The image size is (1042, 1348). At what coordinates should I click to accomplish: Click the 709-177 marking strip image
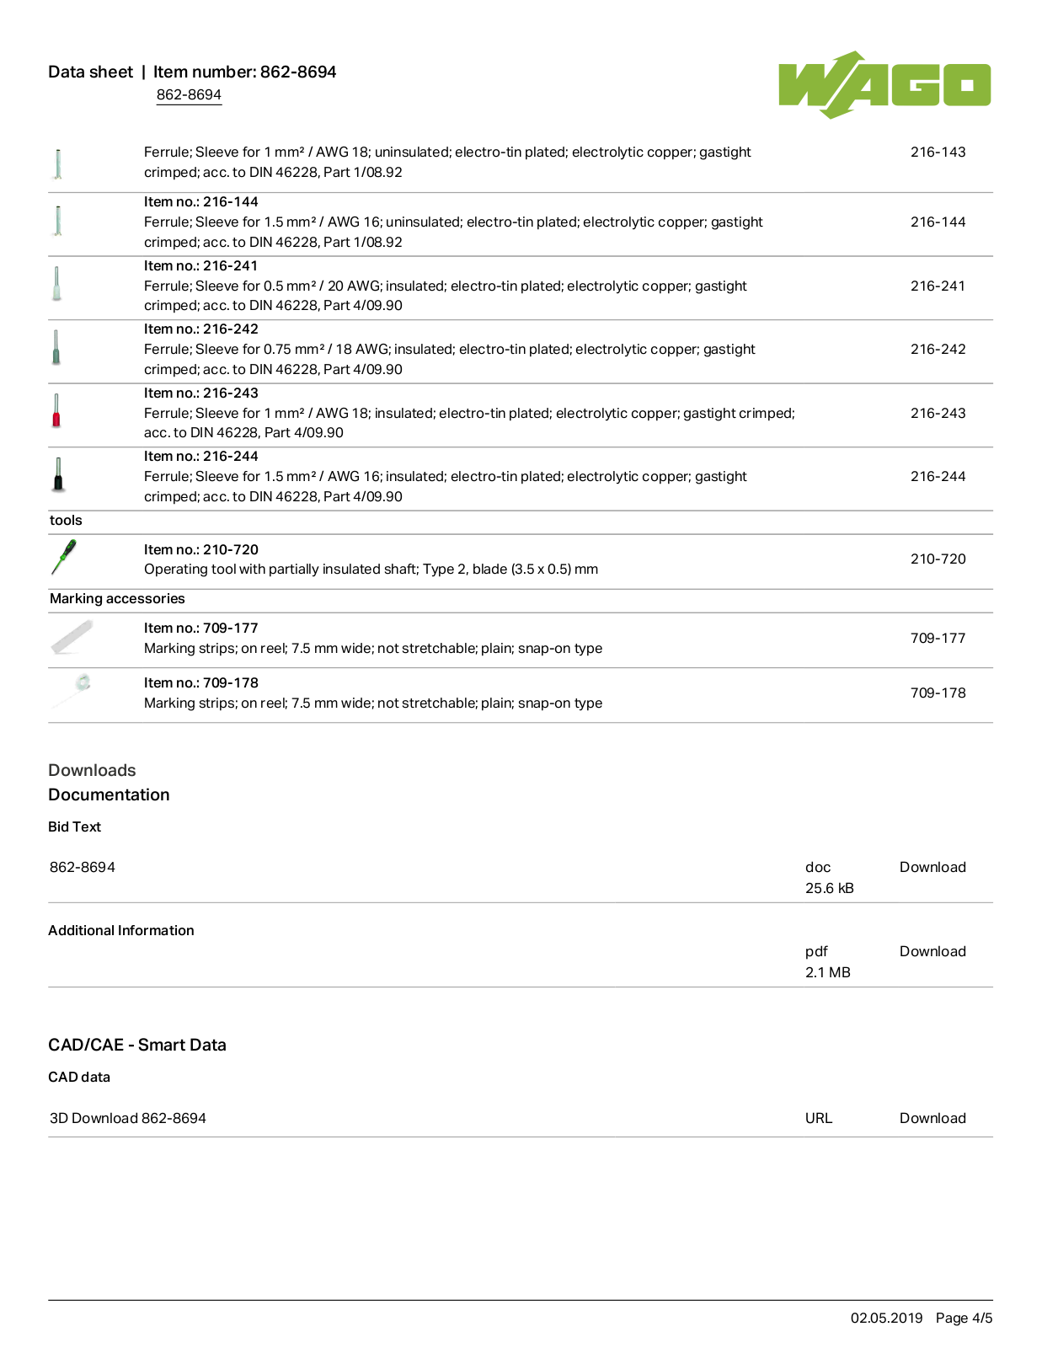72,637
